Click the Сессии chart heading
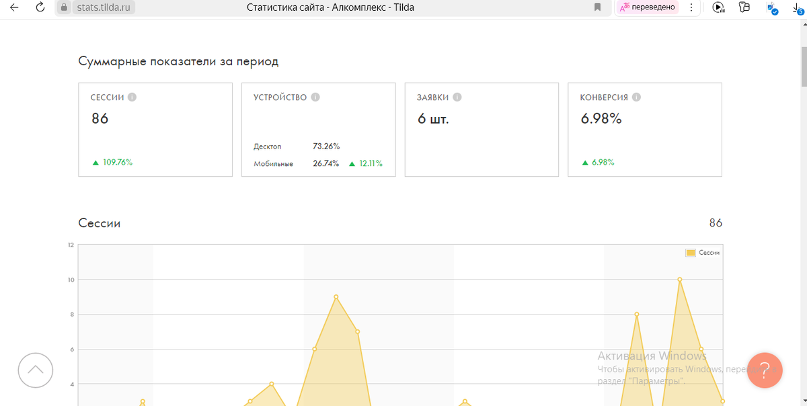This screenshot has height=406, width=807. tap(100, 223)
